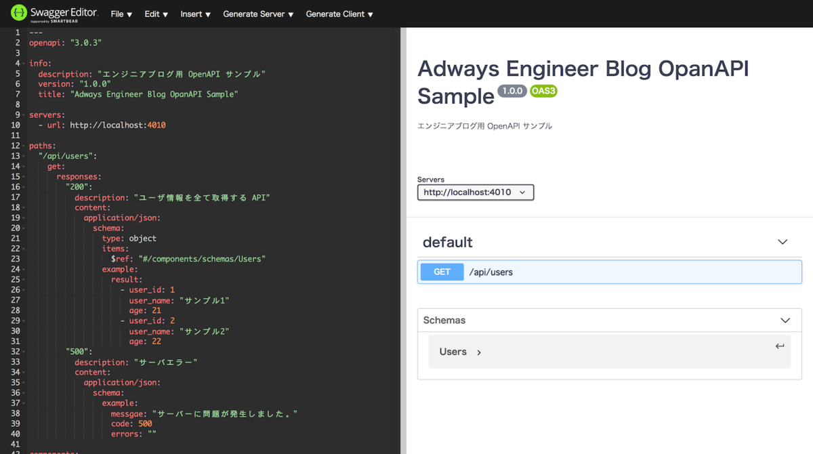The height and width of the screenshot is (454, 813).
Task: Fold the info block at line 4
Action: 24,63
